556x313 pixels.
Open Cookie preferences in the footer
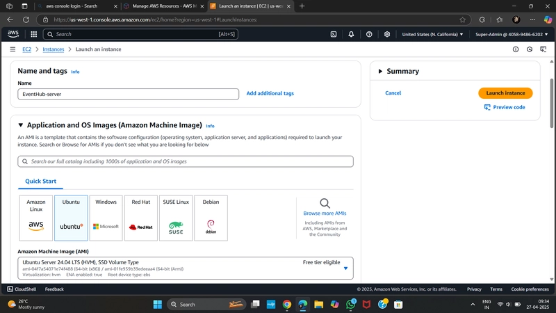(530, 289)
